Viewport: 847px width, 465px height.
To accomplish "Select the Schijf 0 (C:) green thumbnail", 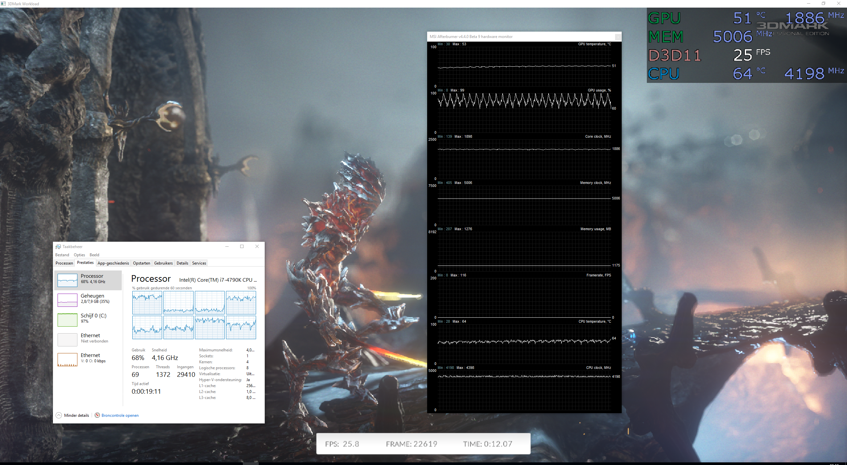I will (67, 320).
